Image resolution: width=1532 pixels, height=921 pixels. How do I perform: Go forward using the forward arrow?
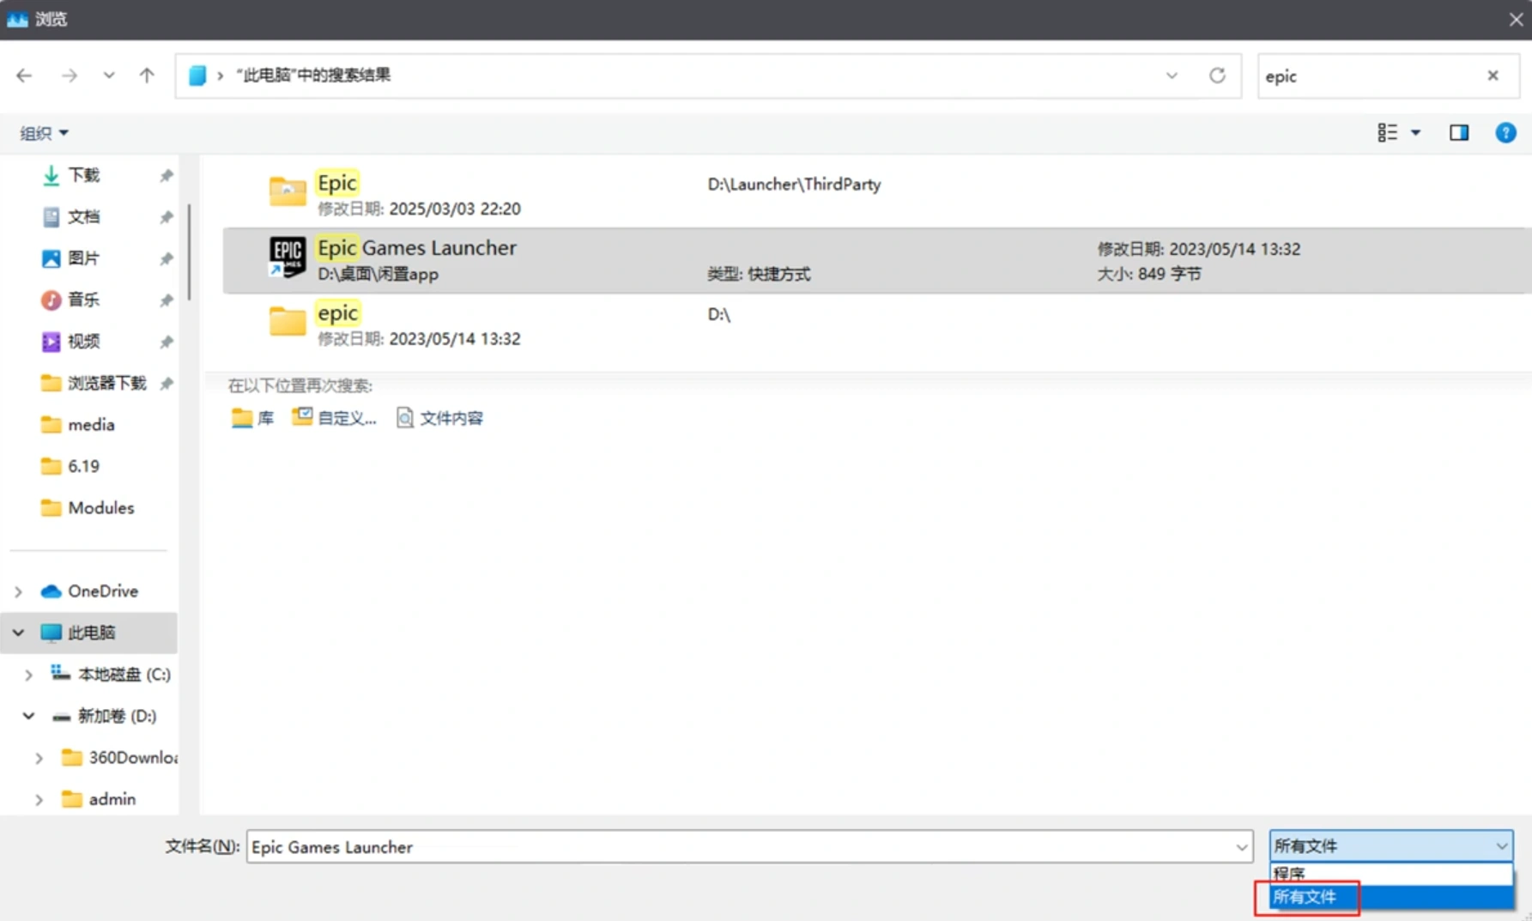click(70, 76)
